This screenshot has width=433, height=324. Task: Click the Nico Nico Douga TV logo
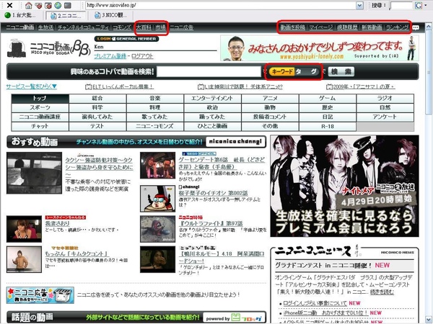[17, 48]
